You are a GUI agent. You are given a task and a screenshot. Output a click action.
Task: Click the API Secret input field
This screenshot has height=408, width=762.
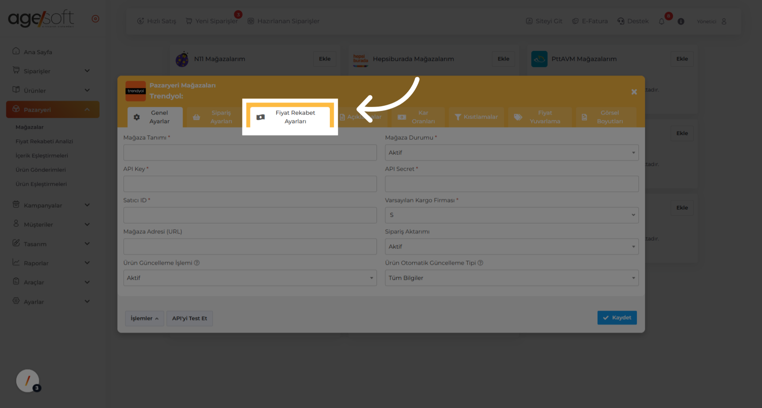click(x=512, y=184)
